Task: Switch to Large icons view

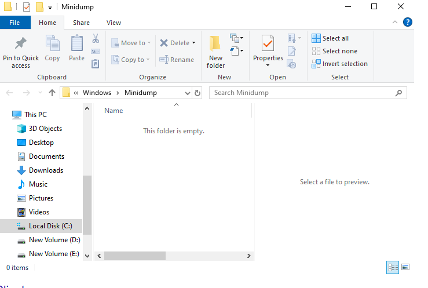Action: [x=405, y=267]
